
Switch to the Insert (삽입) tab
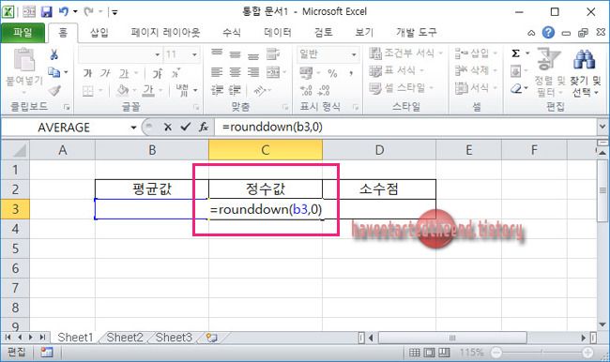(x=99, y=32)
